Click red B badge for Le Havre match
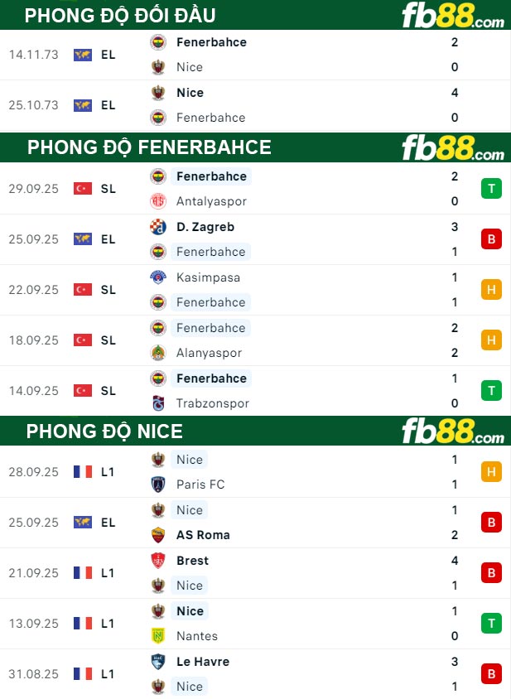The width and height of the screenshot is (511, 699). 491,674
